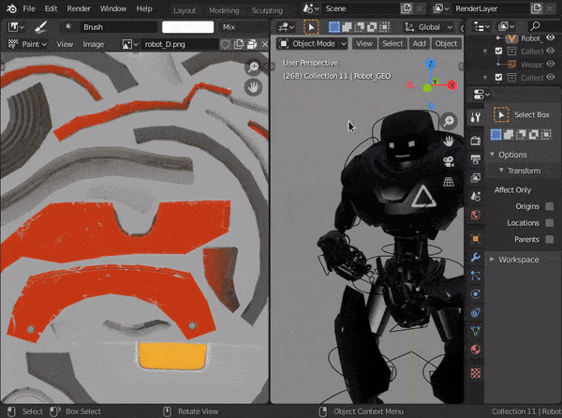Open the Object Constraints properties tab
562x418 pixels.
coord(476,313)
